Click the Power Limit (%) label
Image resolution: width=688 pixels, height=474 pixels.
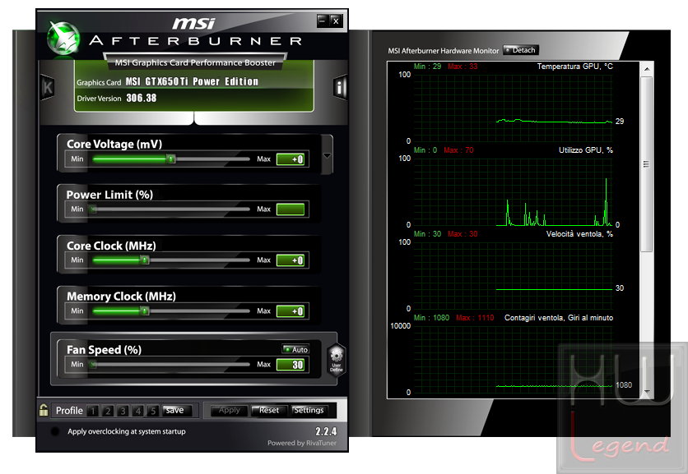pos(109,195)
